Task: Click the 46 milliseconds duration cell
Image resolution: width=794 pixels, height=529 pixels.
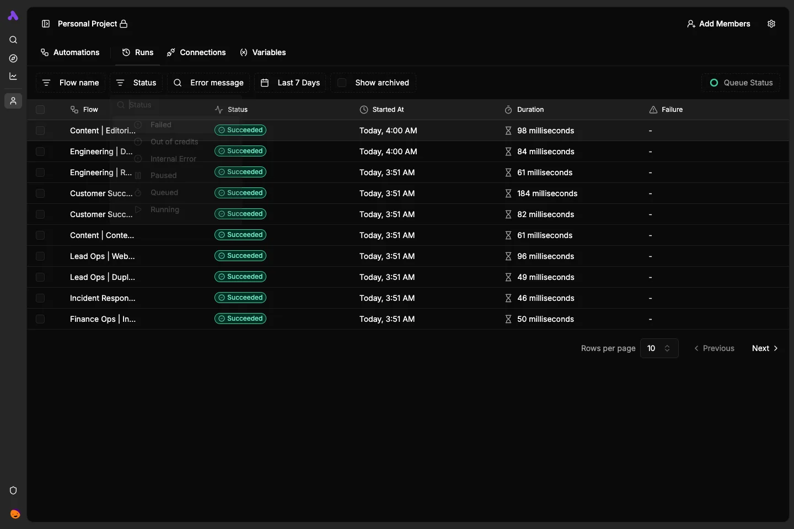Action: coord(545,298)
